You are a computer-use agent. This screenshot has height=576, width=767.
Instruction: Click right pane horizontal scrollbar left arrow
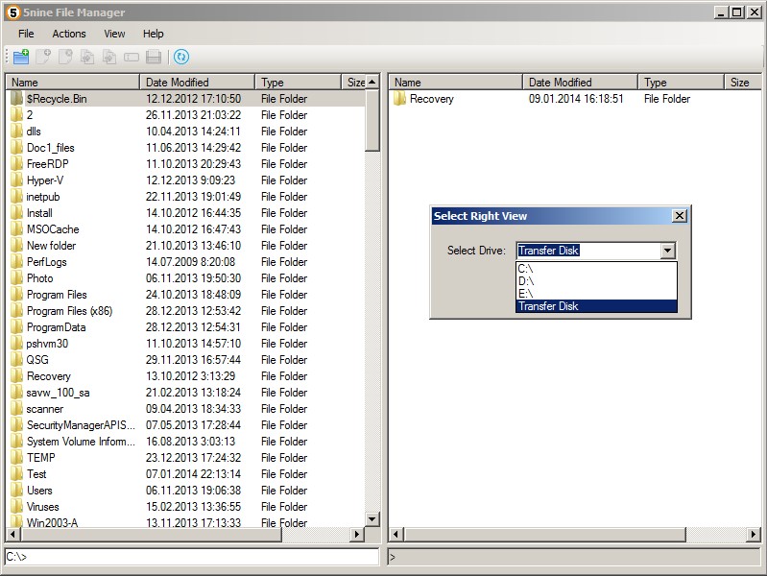(x=396, y=535)
